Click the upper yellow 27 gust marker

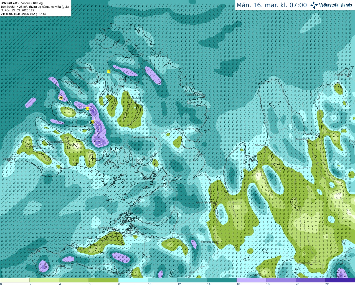[x=87, y=109]
